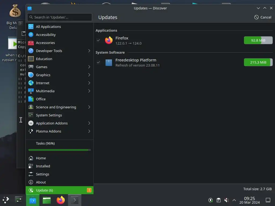Click the show desktop tray icon
The height and width of the screenshot is (206, 275).
268,200
